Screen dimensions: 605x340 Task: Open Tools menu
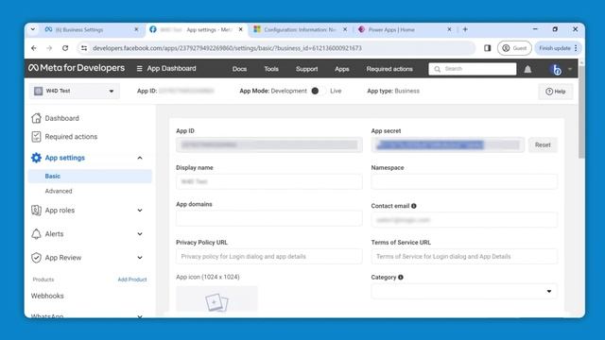(271, 69)
